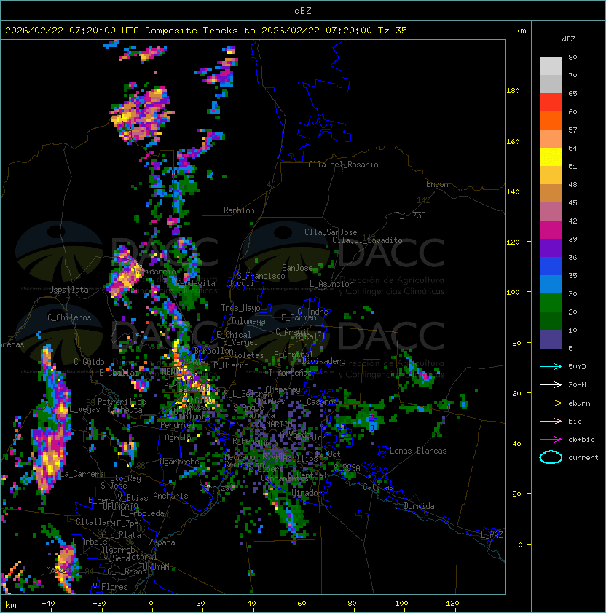Click the 'Clla.del_Rosario' map label
606x613 pixels.
[343, 165]
